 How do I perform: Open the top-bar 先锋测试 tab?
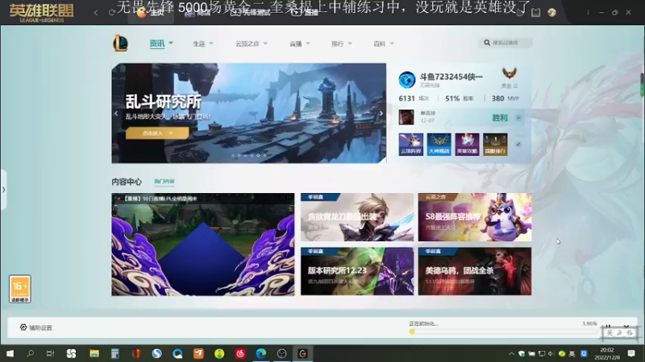pyautogui.click(x=251, y=13)
